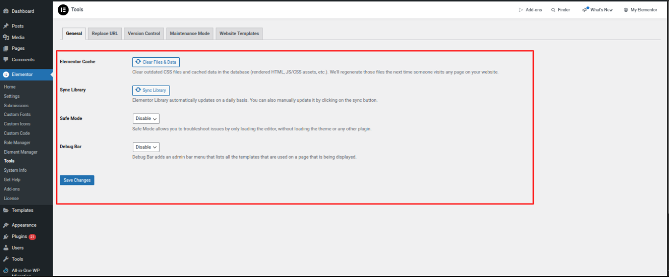Click the All-in-One WP Migration icon

coord(6,270)
